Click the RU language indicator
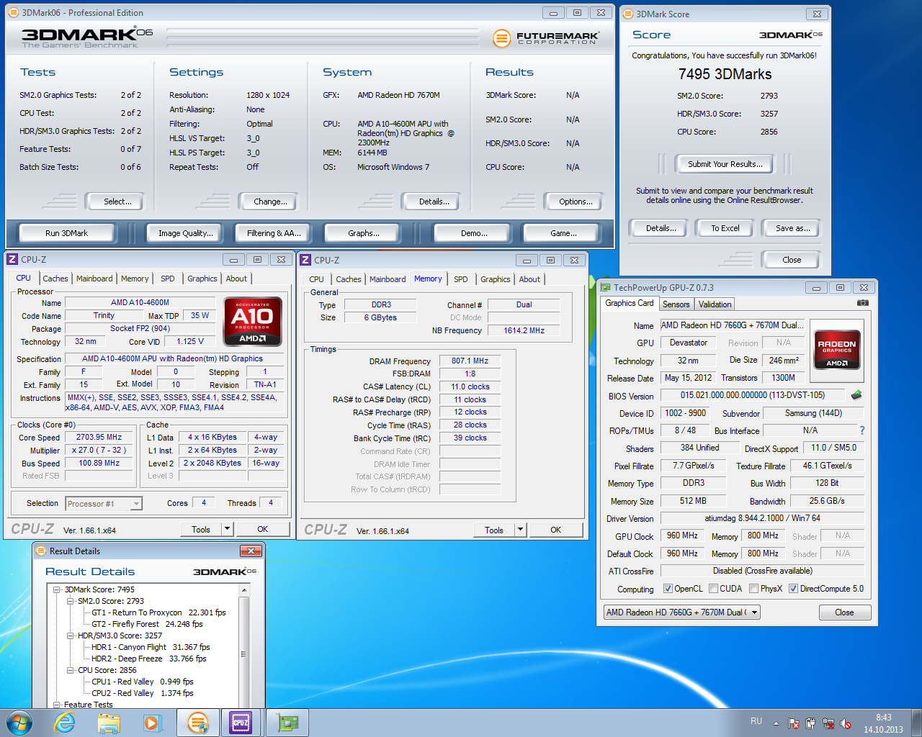 (x=756, y=721)
